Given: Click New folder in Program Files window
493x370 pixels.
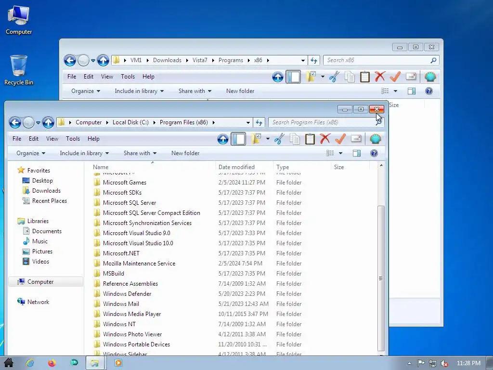Looking at the screenshot, I should click(x=185, y=153).
